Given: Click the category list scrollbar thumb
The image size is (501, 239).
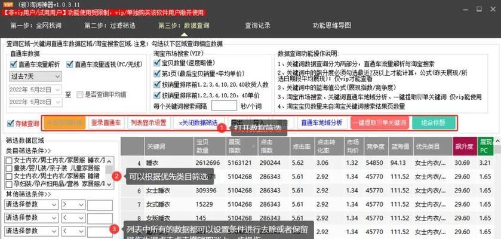Looking at the screenshot, I should coord(109,169).
